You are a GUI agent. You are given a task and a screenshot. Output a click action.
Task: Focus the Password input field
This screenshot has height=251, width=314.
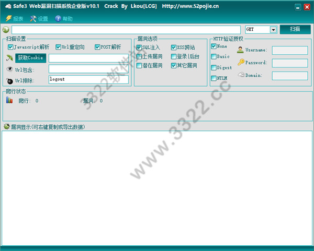point(290,63)
